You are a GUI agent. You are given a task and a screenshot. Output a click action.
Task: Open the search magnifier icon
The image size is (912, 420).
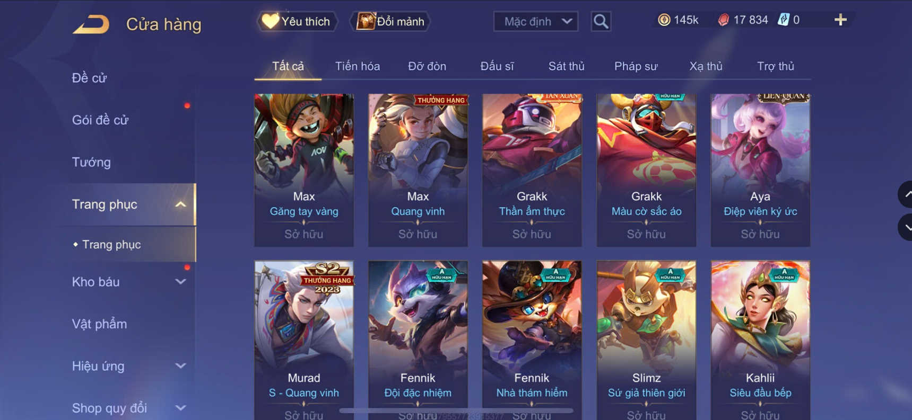pyautogui.click(x=601, y=22)
